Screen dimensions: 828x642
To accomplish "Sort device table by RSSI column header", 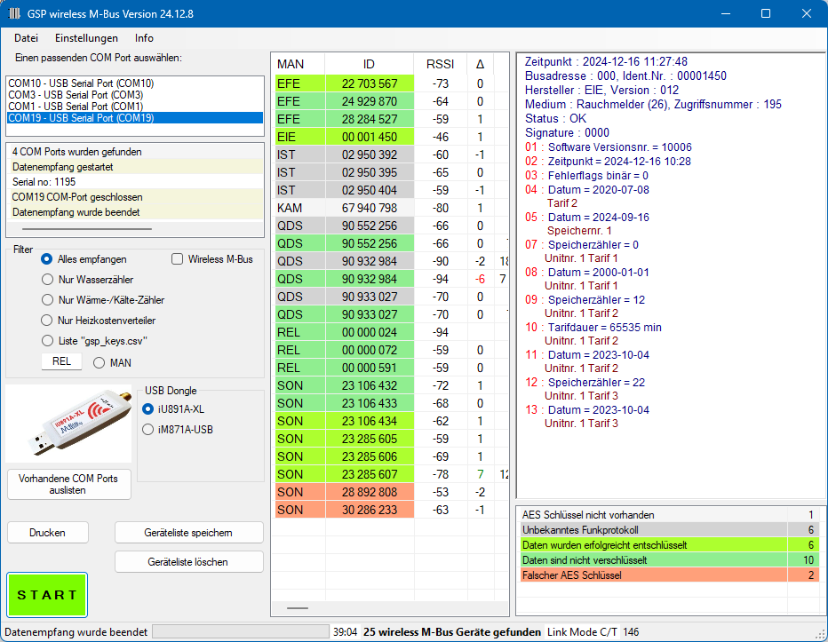I will tap(440, 64).
